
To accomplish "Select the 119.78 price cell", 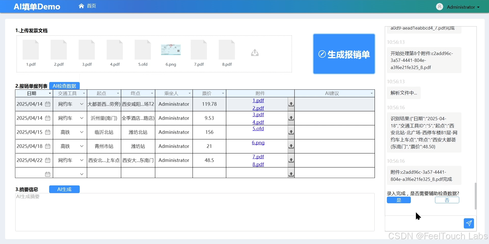I will coord(209,104).
